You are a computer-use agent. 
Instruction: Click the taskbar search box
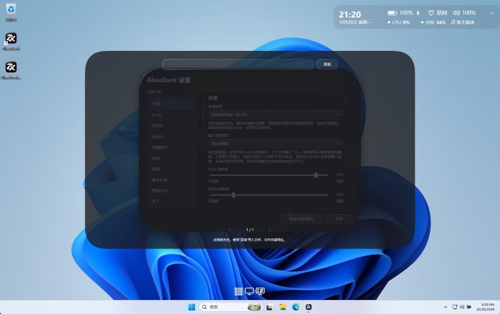231,307
